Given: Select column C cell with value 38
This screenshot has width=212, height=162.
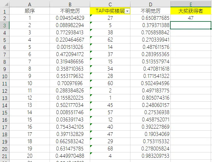Looking at the screenshot, I should coord(110,32).
